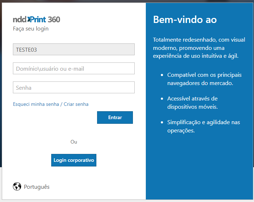Select the Acessível através de dispositivos móveis item
Image resolution: width=254 pixels, height=202 pixels.
click(192, 103)
